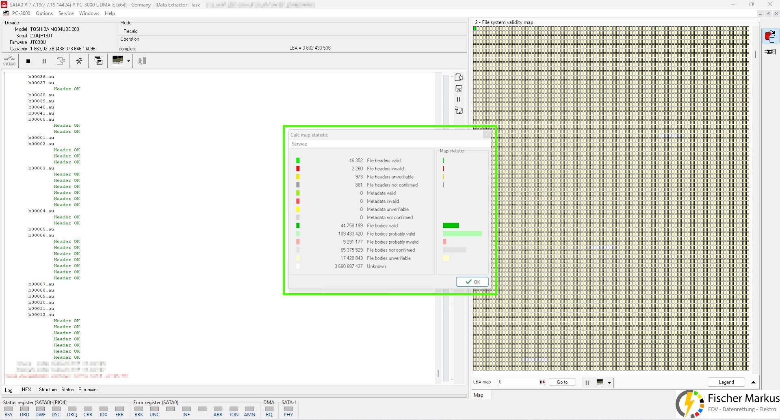Image resolution: width=780 pixels, height=420 pixels.
Task: Open the Service menu in menu bar
Action: [x=66, y=13]
